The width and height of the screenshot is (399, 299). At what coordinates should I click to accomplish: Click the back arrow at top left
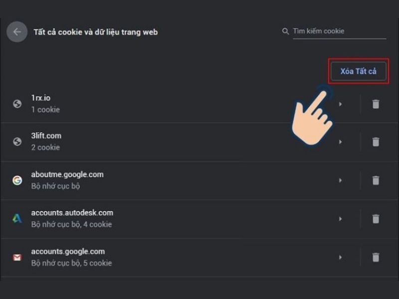(x=17, y=32)
